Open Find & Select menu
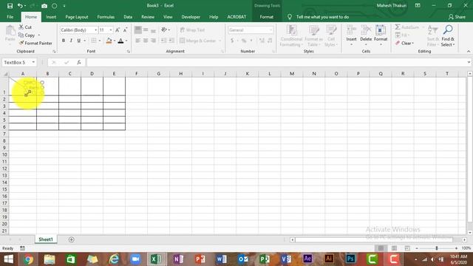 (448, 36)
